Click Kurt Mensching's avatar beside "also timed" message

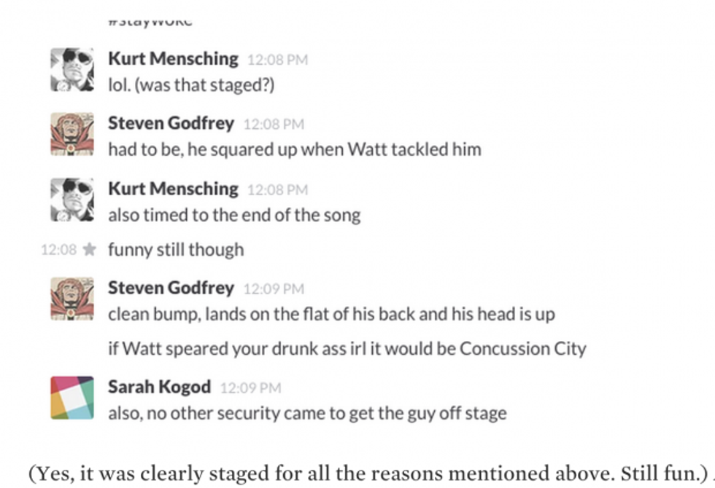pos(71,199)
